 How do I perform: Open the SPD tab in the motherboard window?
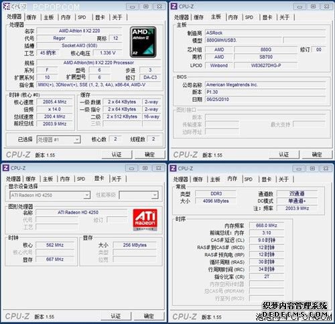[249, 17]
